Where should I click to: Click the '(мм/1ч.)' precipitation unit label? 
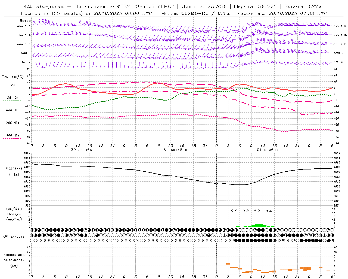click(14, 219)
